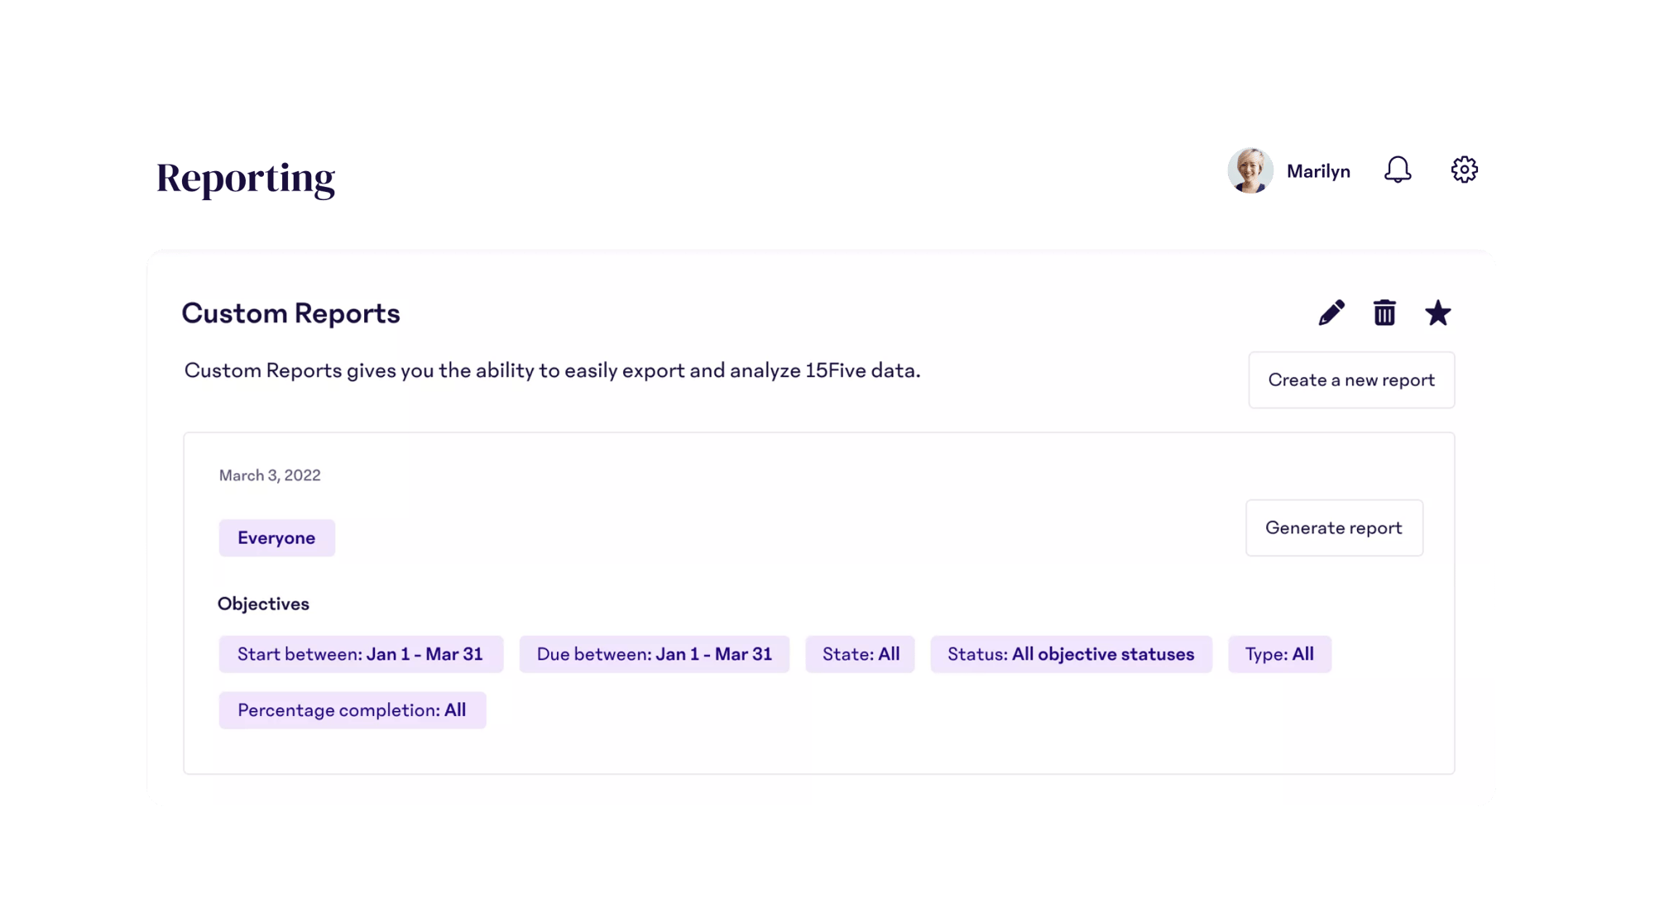The height and width of the screenshot is (898, 1655).
Task: Click the pencil edit report icon
Action: coord(1331,313)
